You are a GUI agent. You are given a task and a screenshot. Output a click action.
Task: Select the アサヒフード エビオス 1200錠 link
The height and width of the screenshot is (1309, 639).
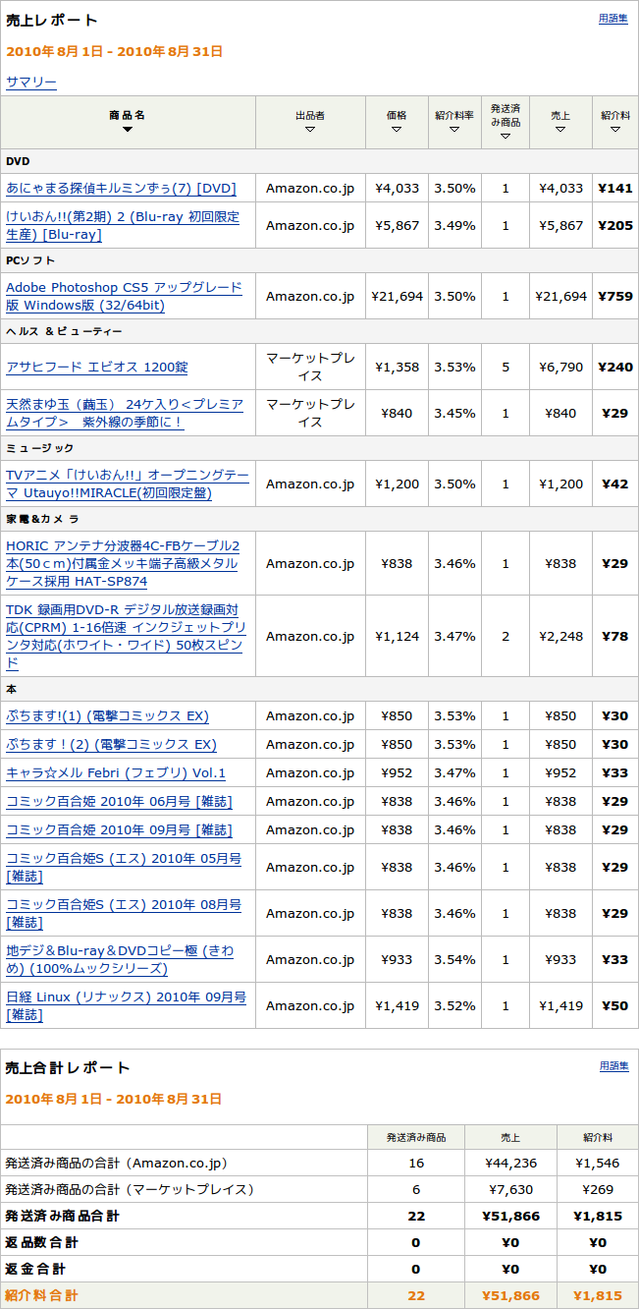[x=96, y=368]
